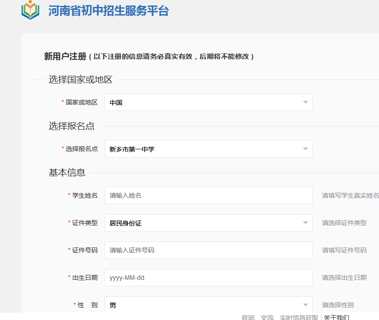Click the 选择国家或地区 section header
379x320 pixels.
coord(80,79)
